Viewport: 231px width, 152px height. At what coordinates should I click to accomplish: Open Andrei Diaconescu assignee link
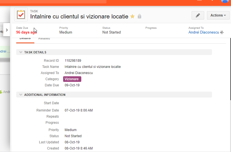click(x=204, y=32)
